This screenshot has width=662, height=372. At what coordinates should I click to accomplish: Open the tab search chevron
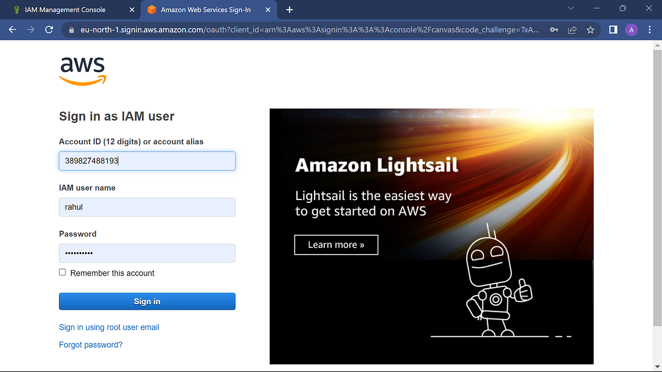click(571, 8)
